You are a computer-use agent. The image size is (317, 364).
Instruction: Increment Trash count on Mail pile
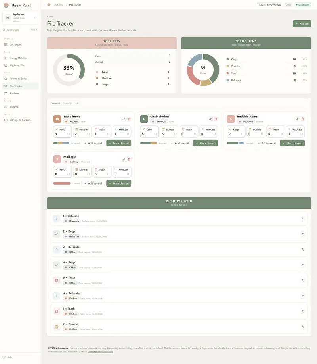coord(102,172)
